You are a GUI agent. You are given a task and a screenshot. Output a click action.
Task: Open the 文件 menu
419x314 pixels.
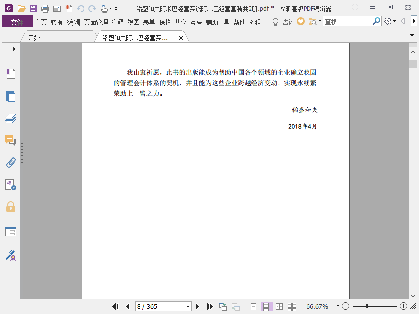tap(17, 22)
